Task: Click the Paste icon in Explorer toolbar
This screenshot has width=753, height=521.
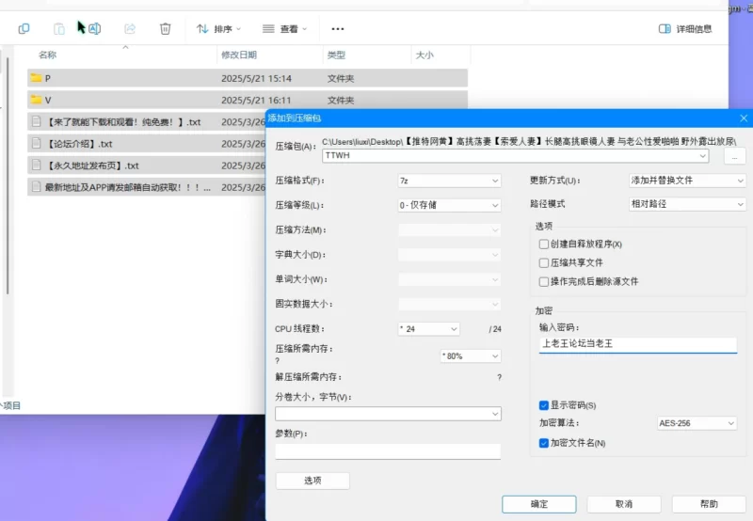Action: pyautogui.click(x=59, y=29)
